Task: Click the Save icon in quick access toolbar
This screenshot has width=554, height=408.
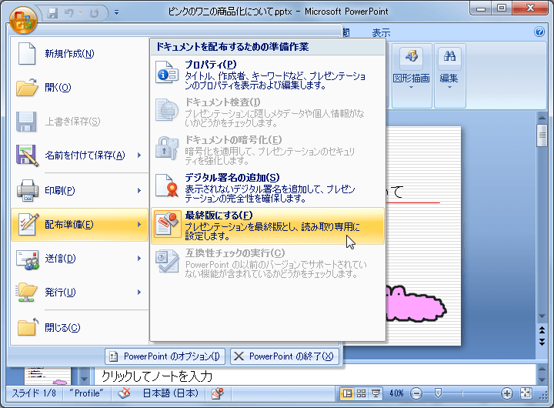Action: 52,13
